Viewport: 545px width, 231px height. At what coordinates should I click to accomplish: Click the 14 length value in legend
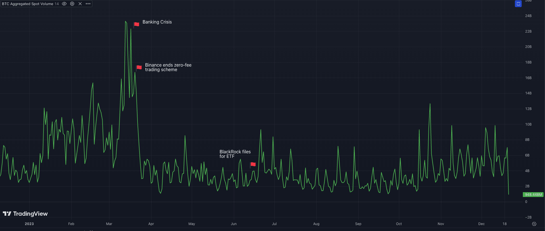coord(57,4)
